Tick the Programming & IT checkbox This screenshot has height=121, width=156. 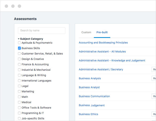[x=19, y=113]
